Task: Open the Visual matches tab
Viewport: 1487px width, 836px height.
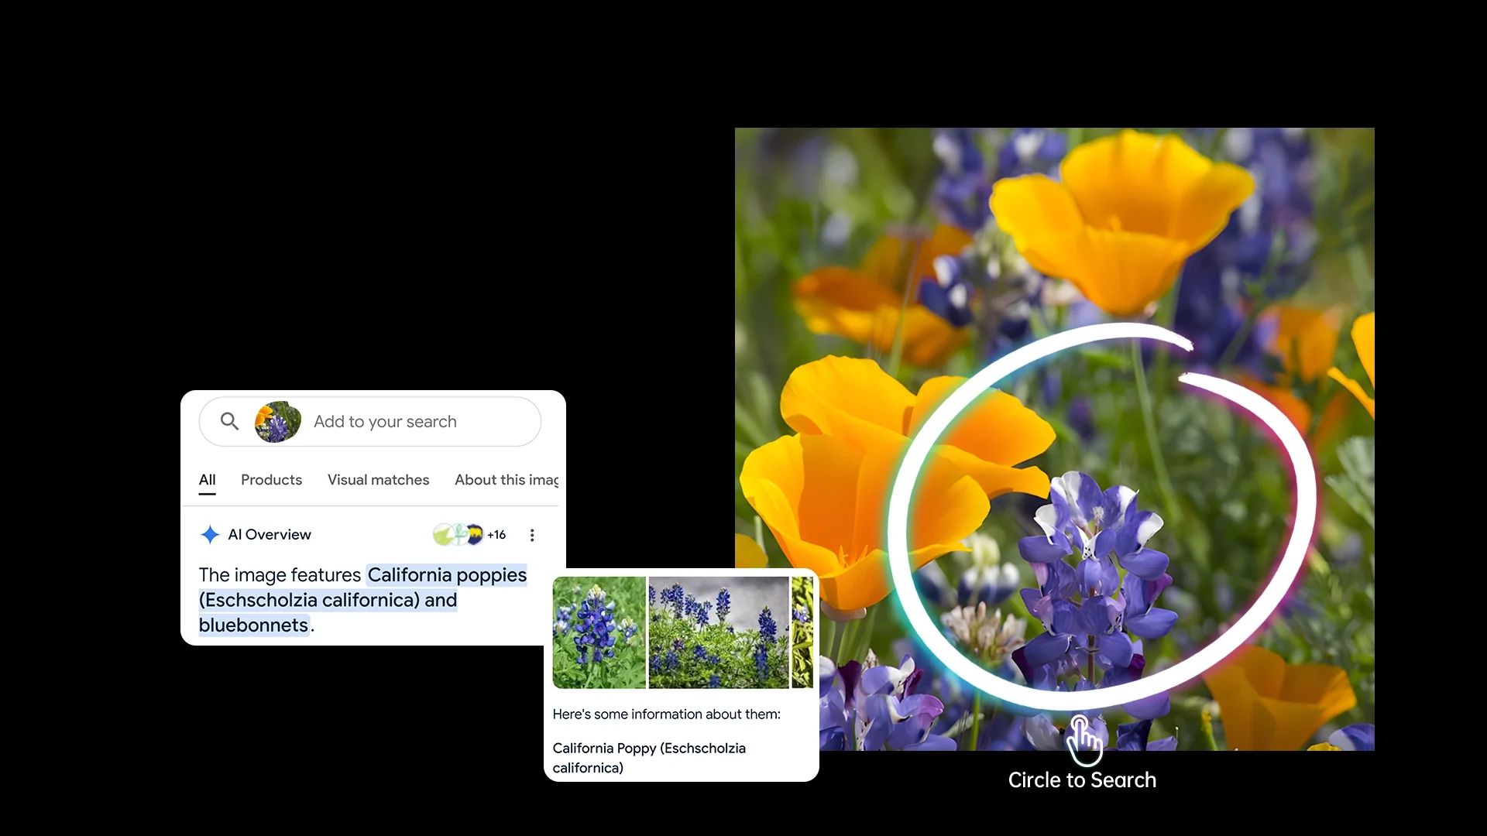Action: click(378, 480)
